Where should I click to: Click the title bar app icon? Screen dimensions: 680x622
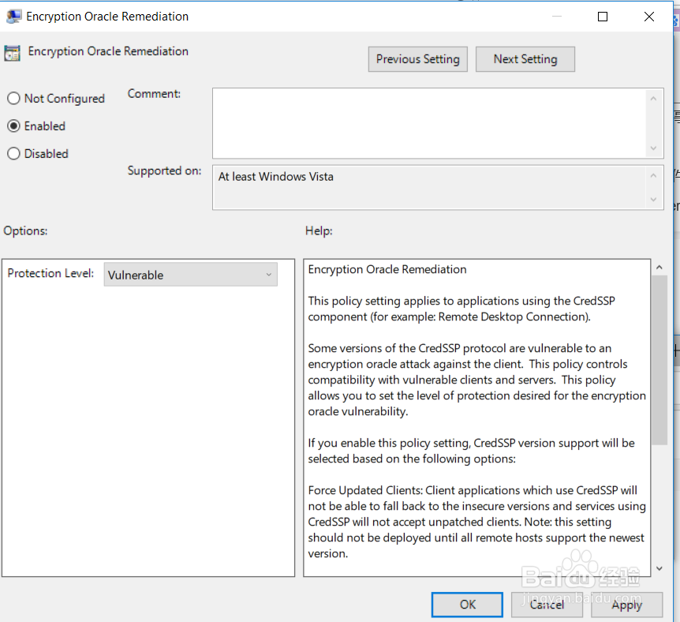click(x=13, y=16)
